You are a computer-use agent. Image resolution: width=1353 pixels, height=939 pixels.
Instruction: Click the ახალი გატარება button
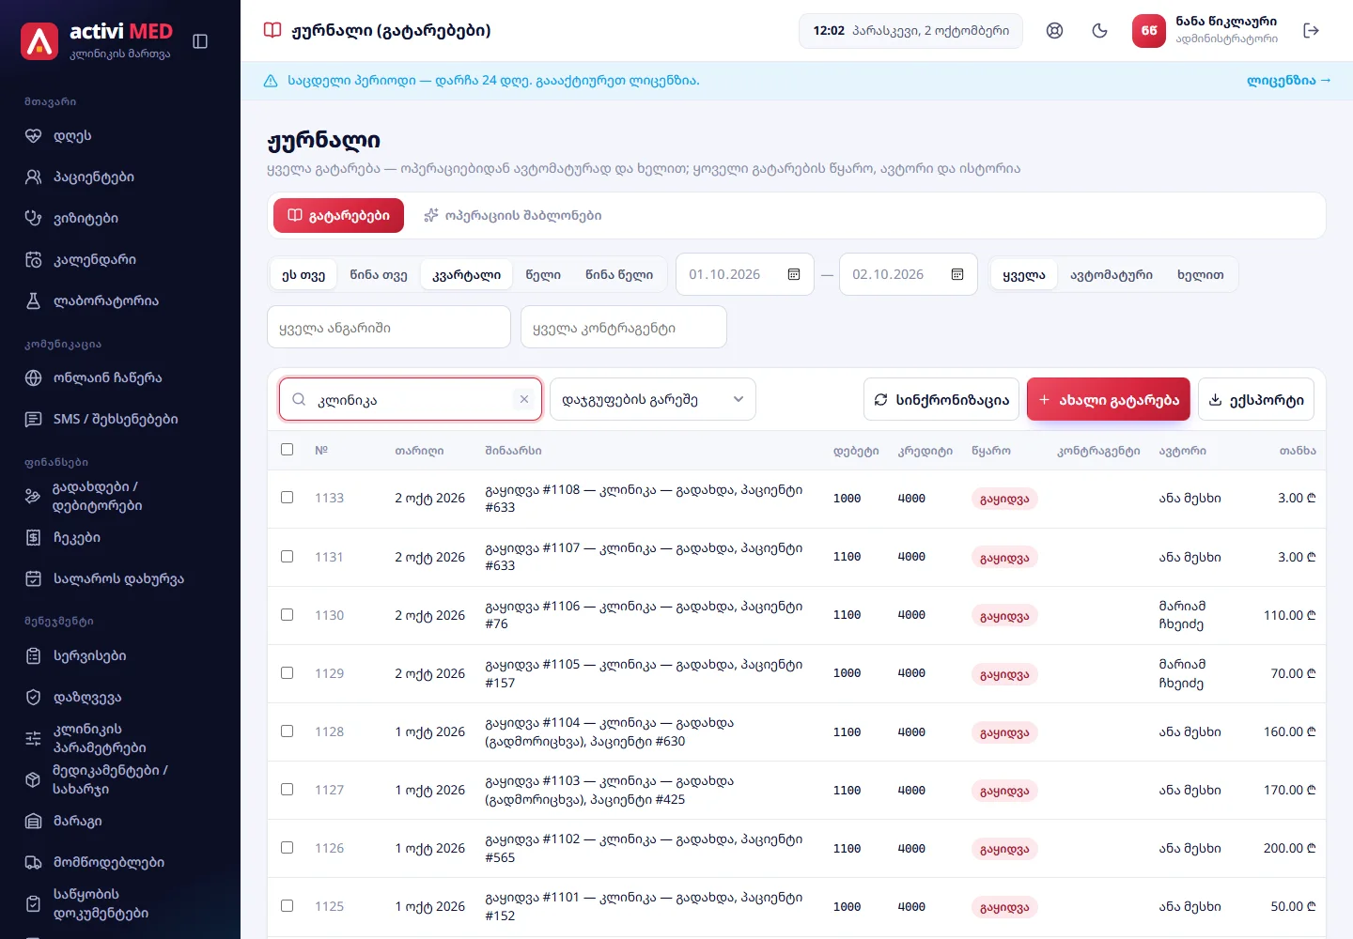coord(1109,399)
